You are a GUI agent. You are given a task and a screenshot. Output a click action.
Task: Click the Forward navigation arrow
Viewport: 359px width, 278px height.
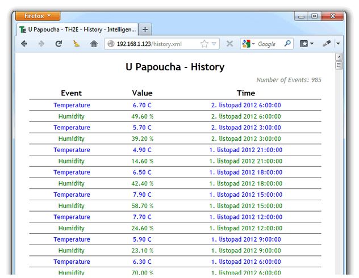click(41, 44)
